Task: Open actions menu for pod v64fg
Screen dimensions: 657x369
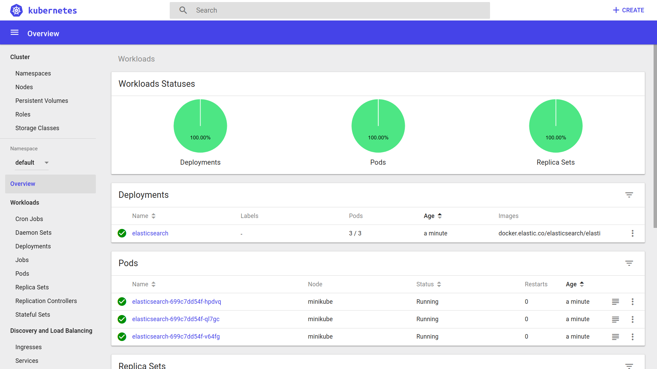Action: pyautogui.click(x=632, y=337)
